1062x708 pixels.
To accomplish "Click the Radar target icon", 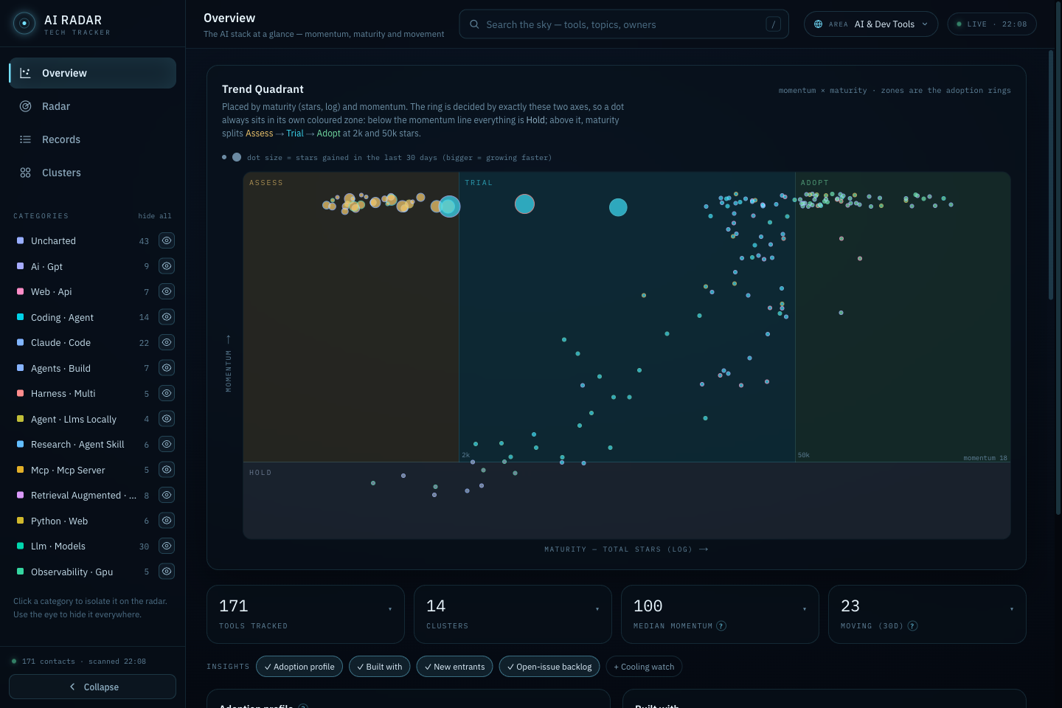I will (x=25, y=106).
